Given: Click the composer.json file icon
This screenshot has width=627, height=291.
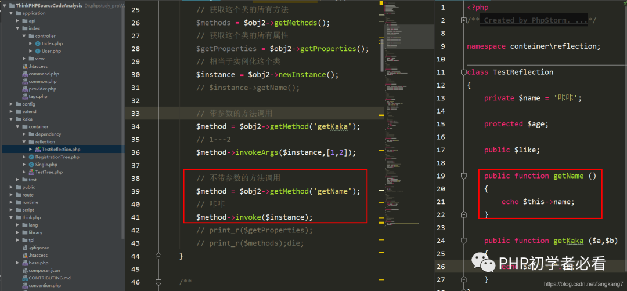Looking at the screenshot, I should 25,271.
